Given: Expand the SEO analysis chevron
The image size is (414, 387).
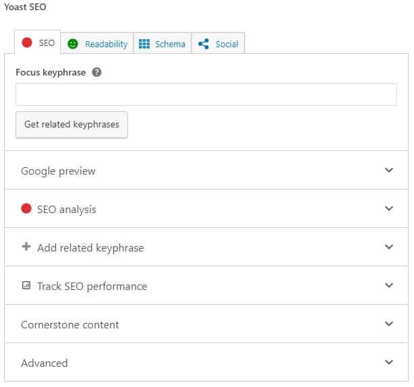Looking at the screenshot, I should point(389,208).
